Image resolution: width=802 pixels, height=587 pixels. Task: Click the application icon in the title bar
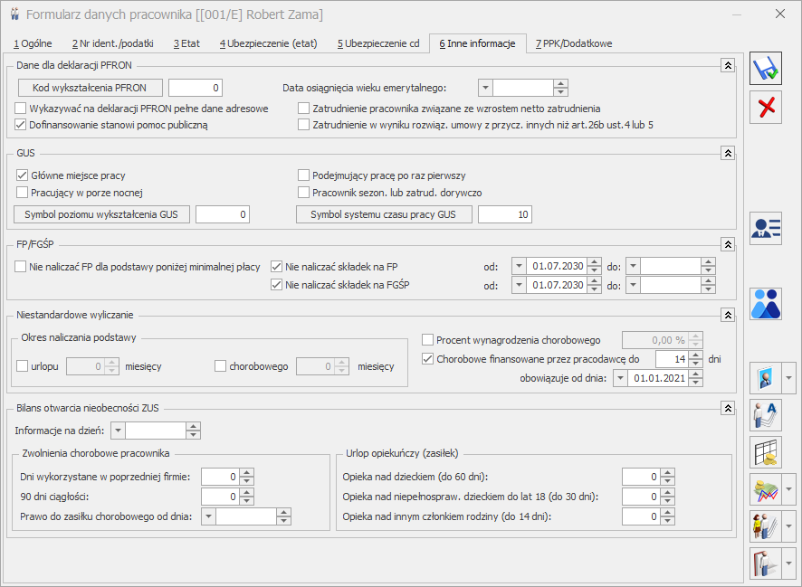pos(14,14)
